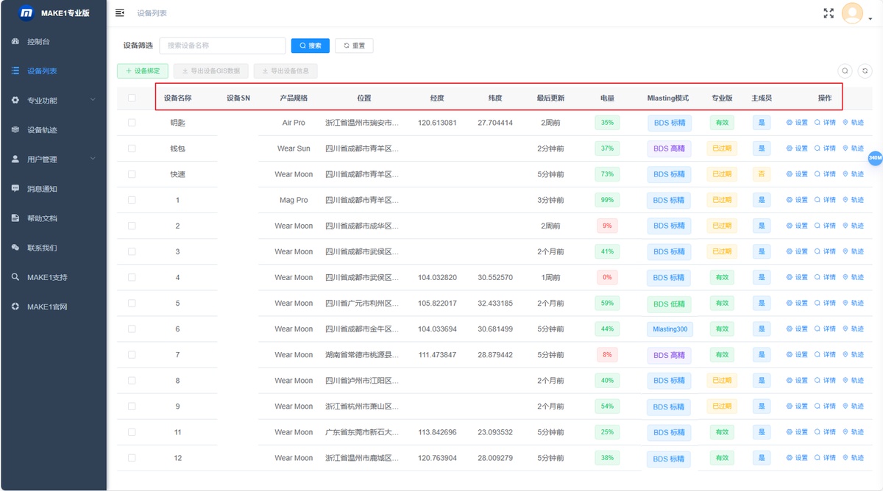Screen dimensions: 883x491
Task: Click the blue 搜索 button
Action: pyautogui.click(x=310, y=46)
